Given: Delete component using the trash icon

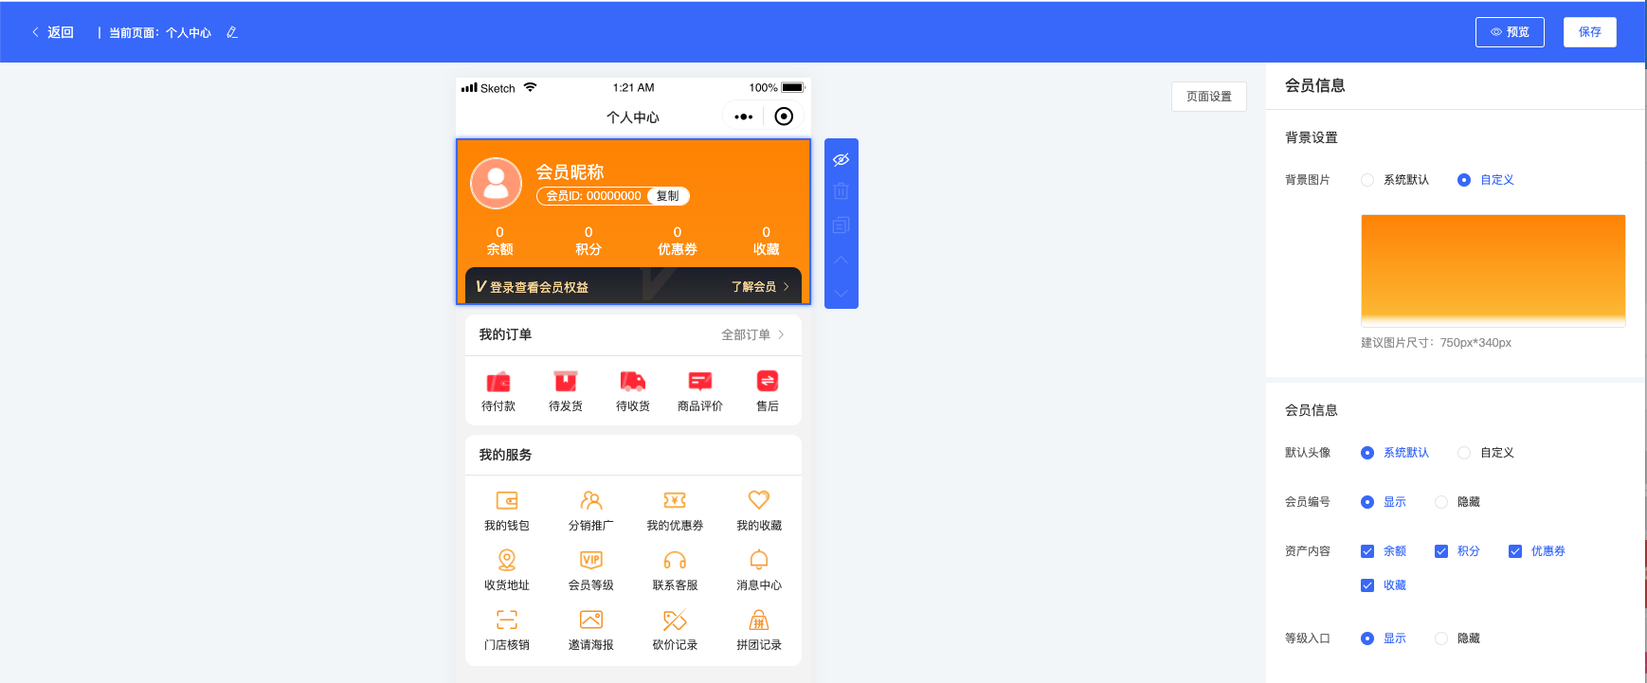Looking at the screenshot, I should 841,191.
